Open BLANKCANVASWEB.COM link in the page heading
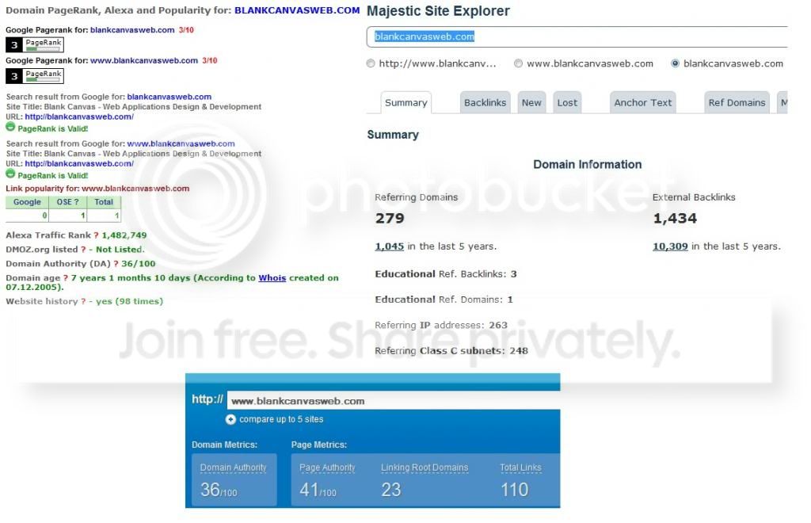 coord(297,10)
